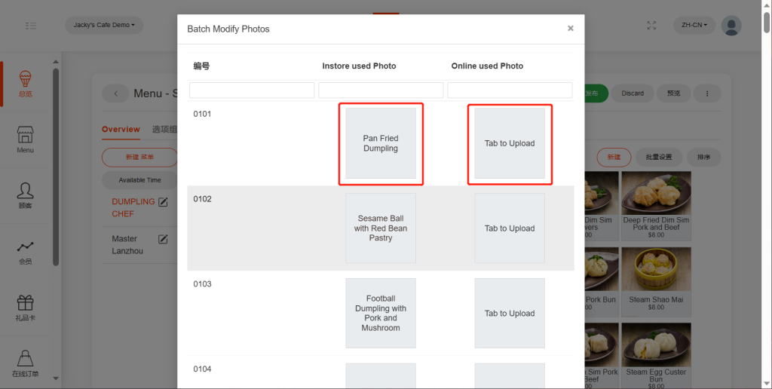
Task: Open the ZH-CN language dropdown
Action: point(694,26)
